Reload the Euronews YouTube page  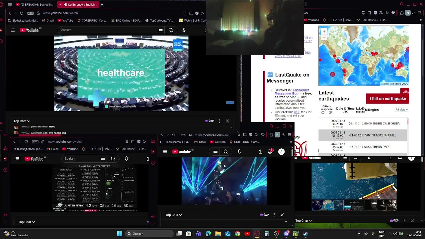click(x=22, y=13)
